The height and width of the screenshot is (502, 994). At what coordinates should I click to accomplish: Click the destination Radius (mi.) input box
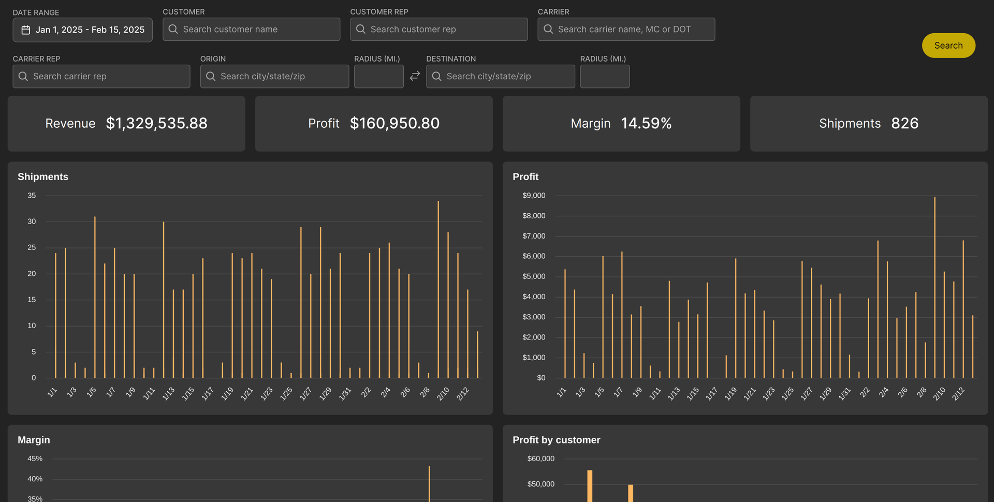[x=605, y=77]
